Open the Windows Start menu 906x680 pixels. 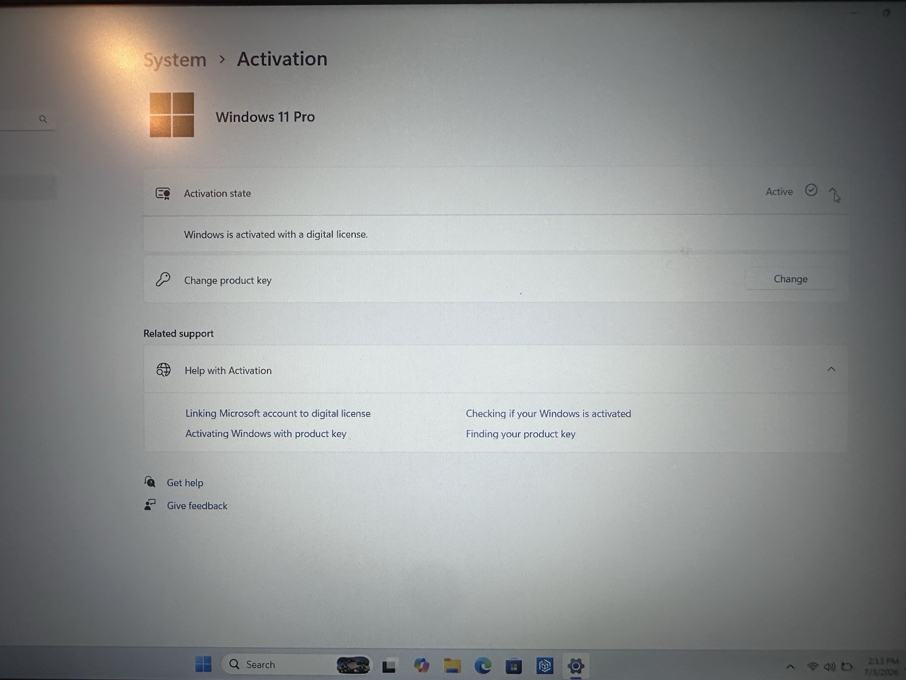[x=203, y=664]
